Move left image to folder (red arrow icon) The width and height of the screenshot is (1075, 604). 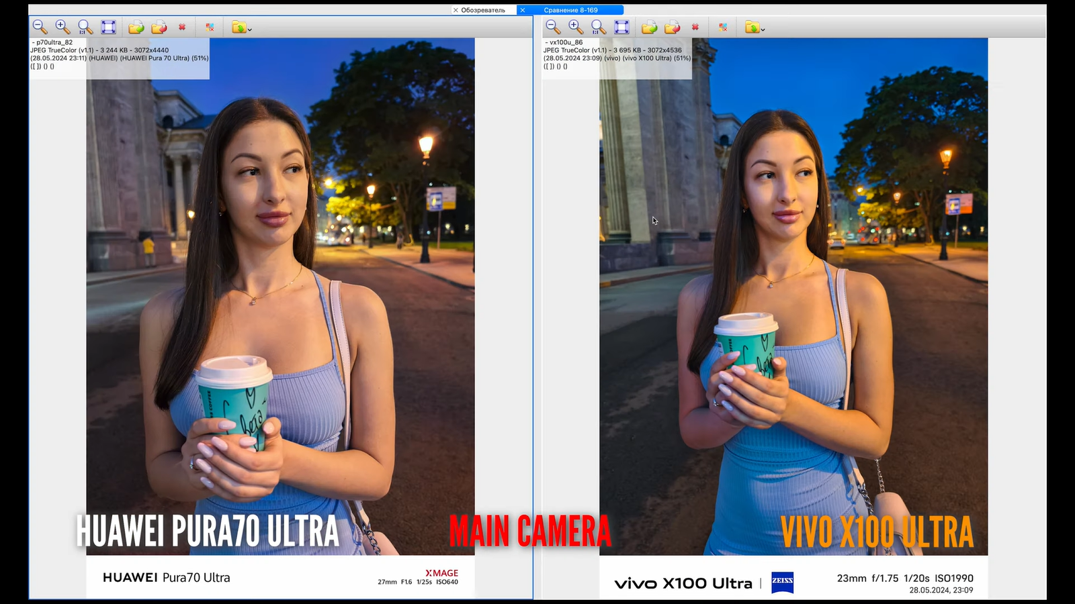tap(159, 27)
